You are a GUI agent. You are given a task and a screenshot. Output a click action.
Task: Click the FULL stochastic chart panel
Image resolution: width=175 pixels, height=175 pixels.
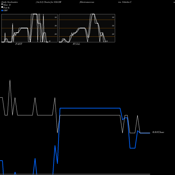pyautogui.click(x=87, y=28)
